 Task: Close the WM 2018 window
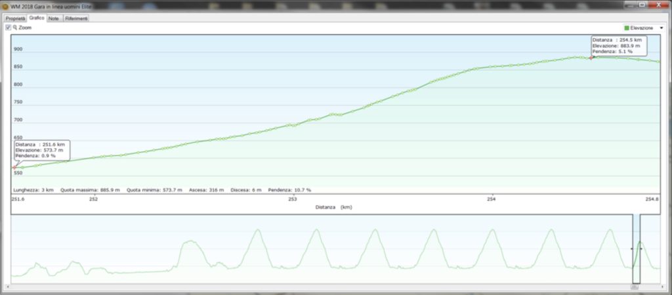[x=658, y=5]
